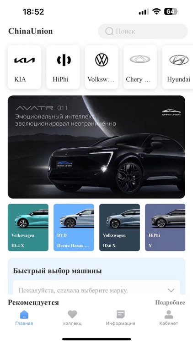
Task: Open the HiPhi Y car card
Action: click(165, 227)
